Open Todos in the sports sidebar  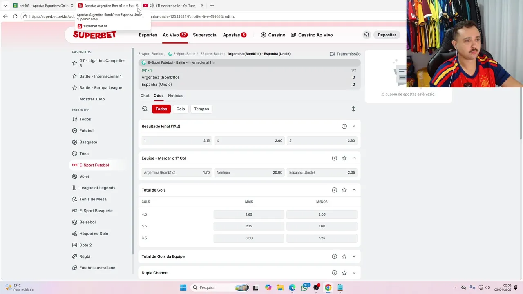(x=85, y=119)
